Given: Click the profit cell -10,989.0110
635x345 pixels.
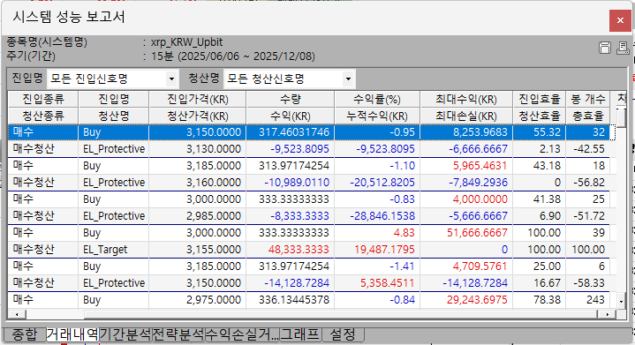Looking at the screenshot, I should click(x=291, y=183).
